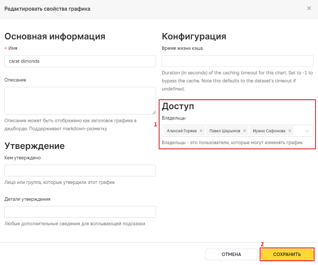Click the Время жизни кэша field
Image resolution: width=318 pixels, height=265 pixels.
tap(237, 61)
